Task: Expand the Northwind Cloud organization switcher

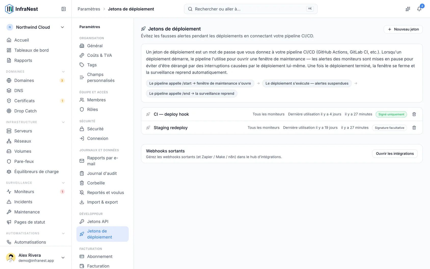Action: click(x=36, y=27)
